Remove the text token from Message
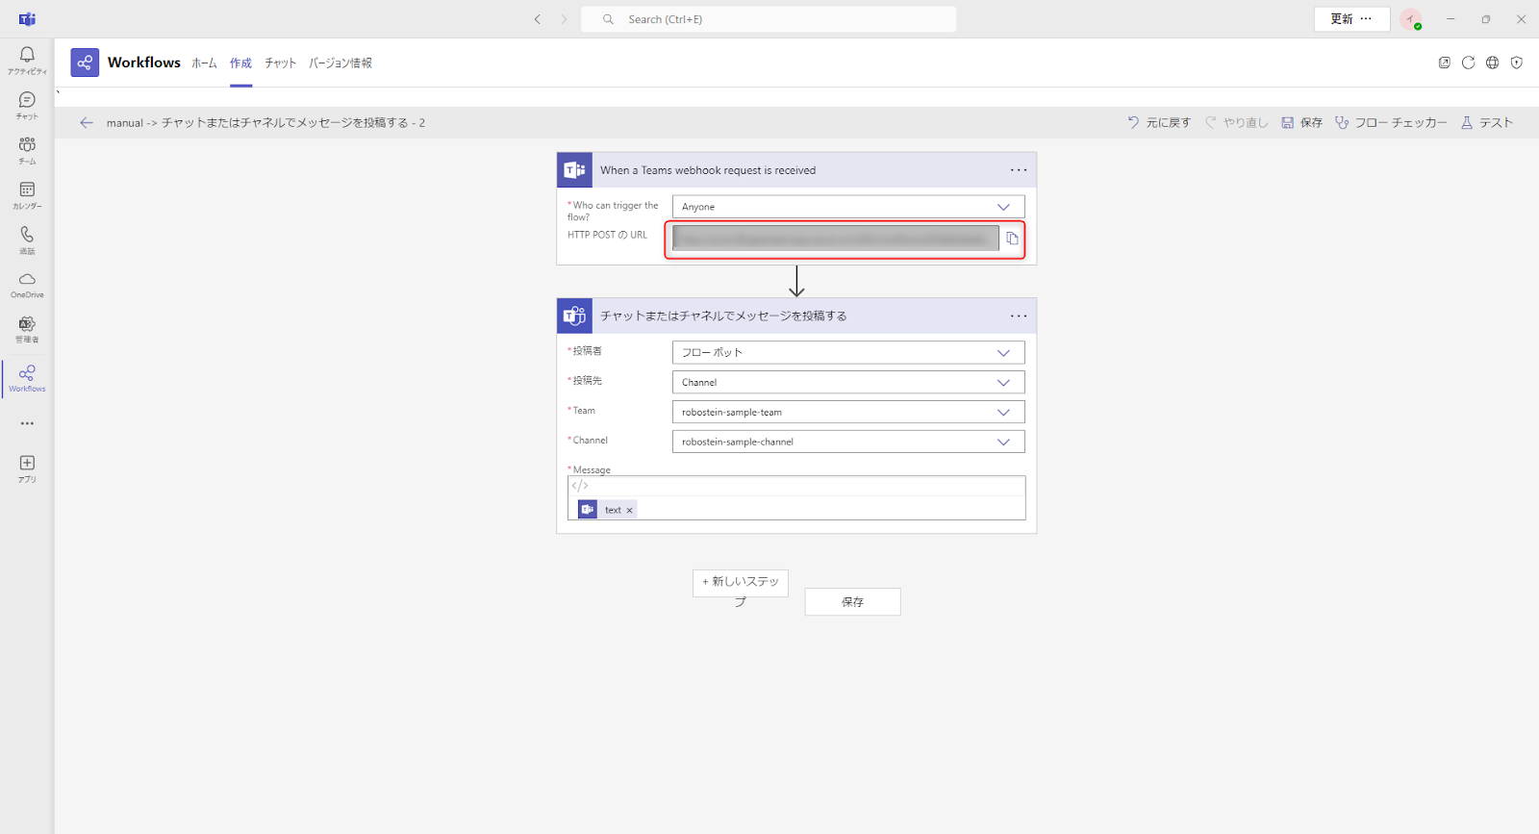1539x834 pixels. [630, 510]
